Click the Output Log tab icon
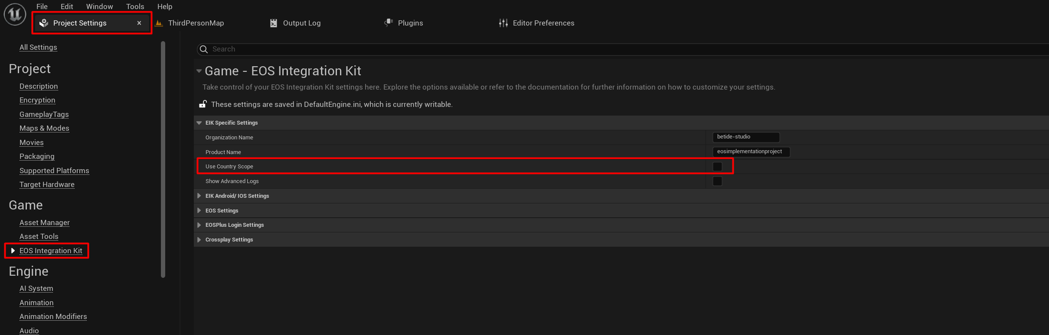 click(274, 23)
